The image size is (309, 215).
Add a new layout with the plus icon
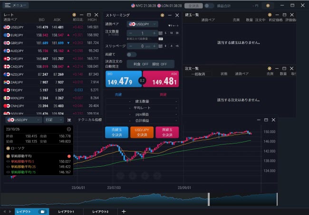click(x=124, y=212)
